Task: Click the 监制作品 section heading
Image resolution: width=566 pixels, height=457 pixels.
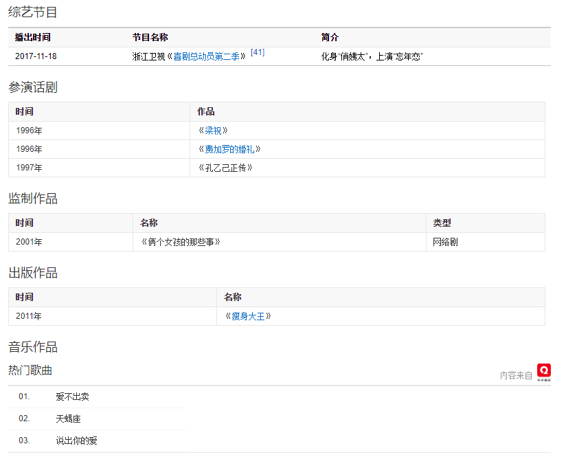Action: coord(33,199)
